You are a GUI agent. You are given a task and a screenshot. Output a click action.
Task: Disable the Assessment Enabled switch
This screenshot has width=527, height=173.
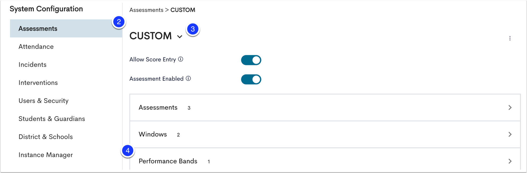[x=251, y=79]
